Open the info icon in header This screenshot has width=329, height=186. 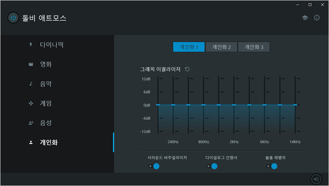(x=317, y=18)
